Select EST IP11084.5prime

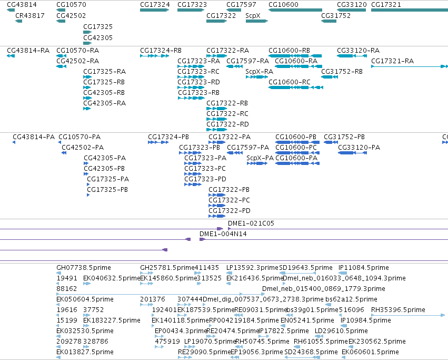click(364, 268)
